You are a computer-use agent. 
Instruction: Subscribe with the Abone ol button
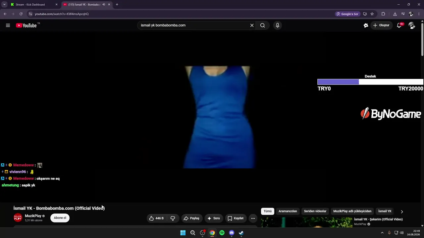60,218
